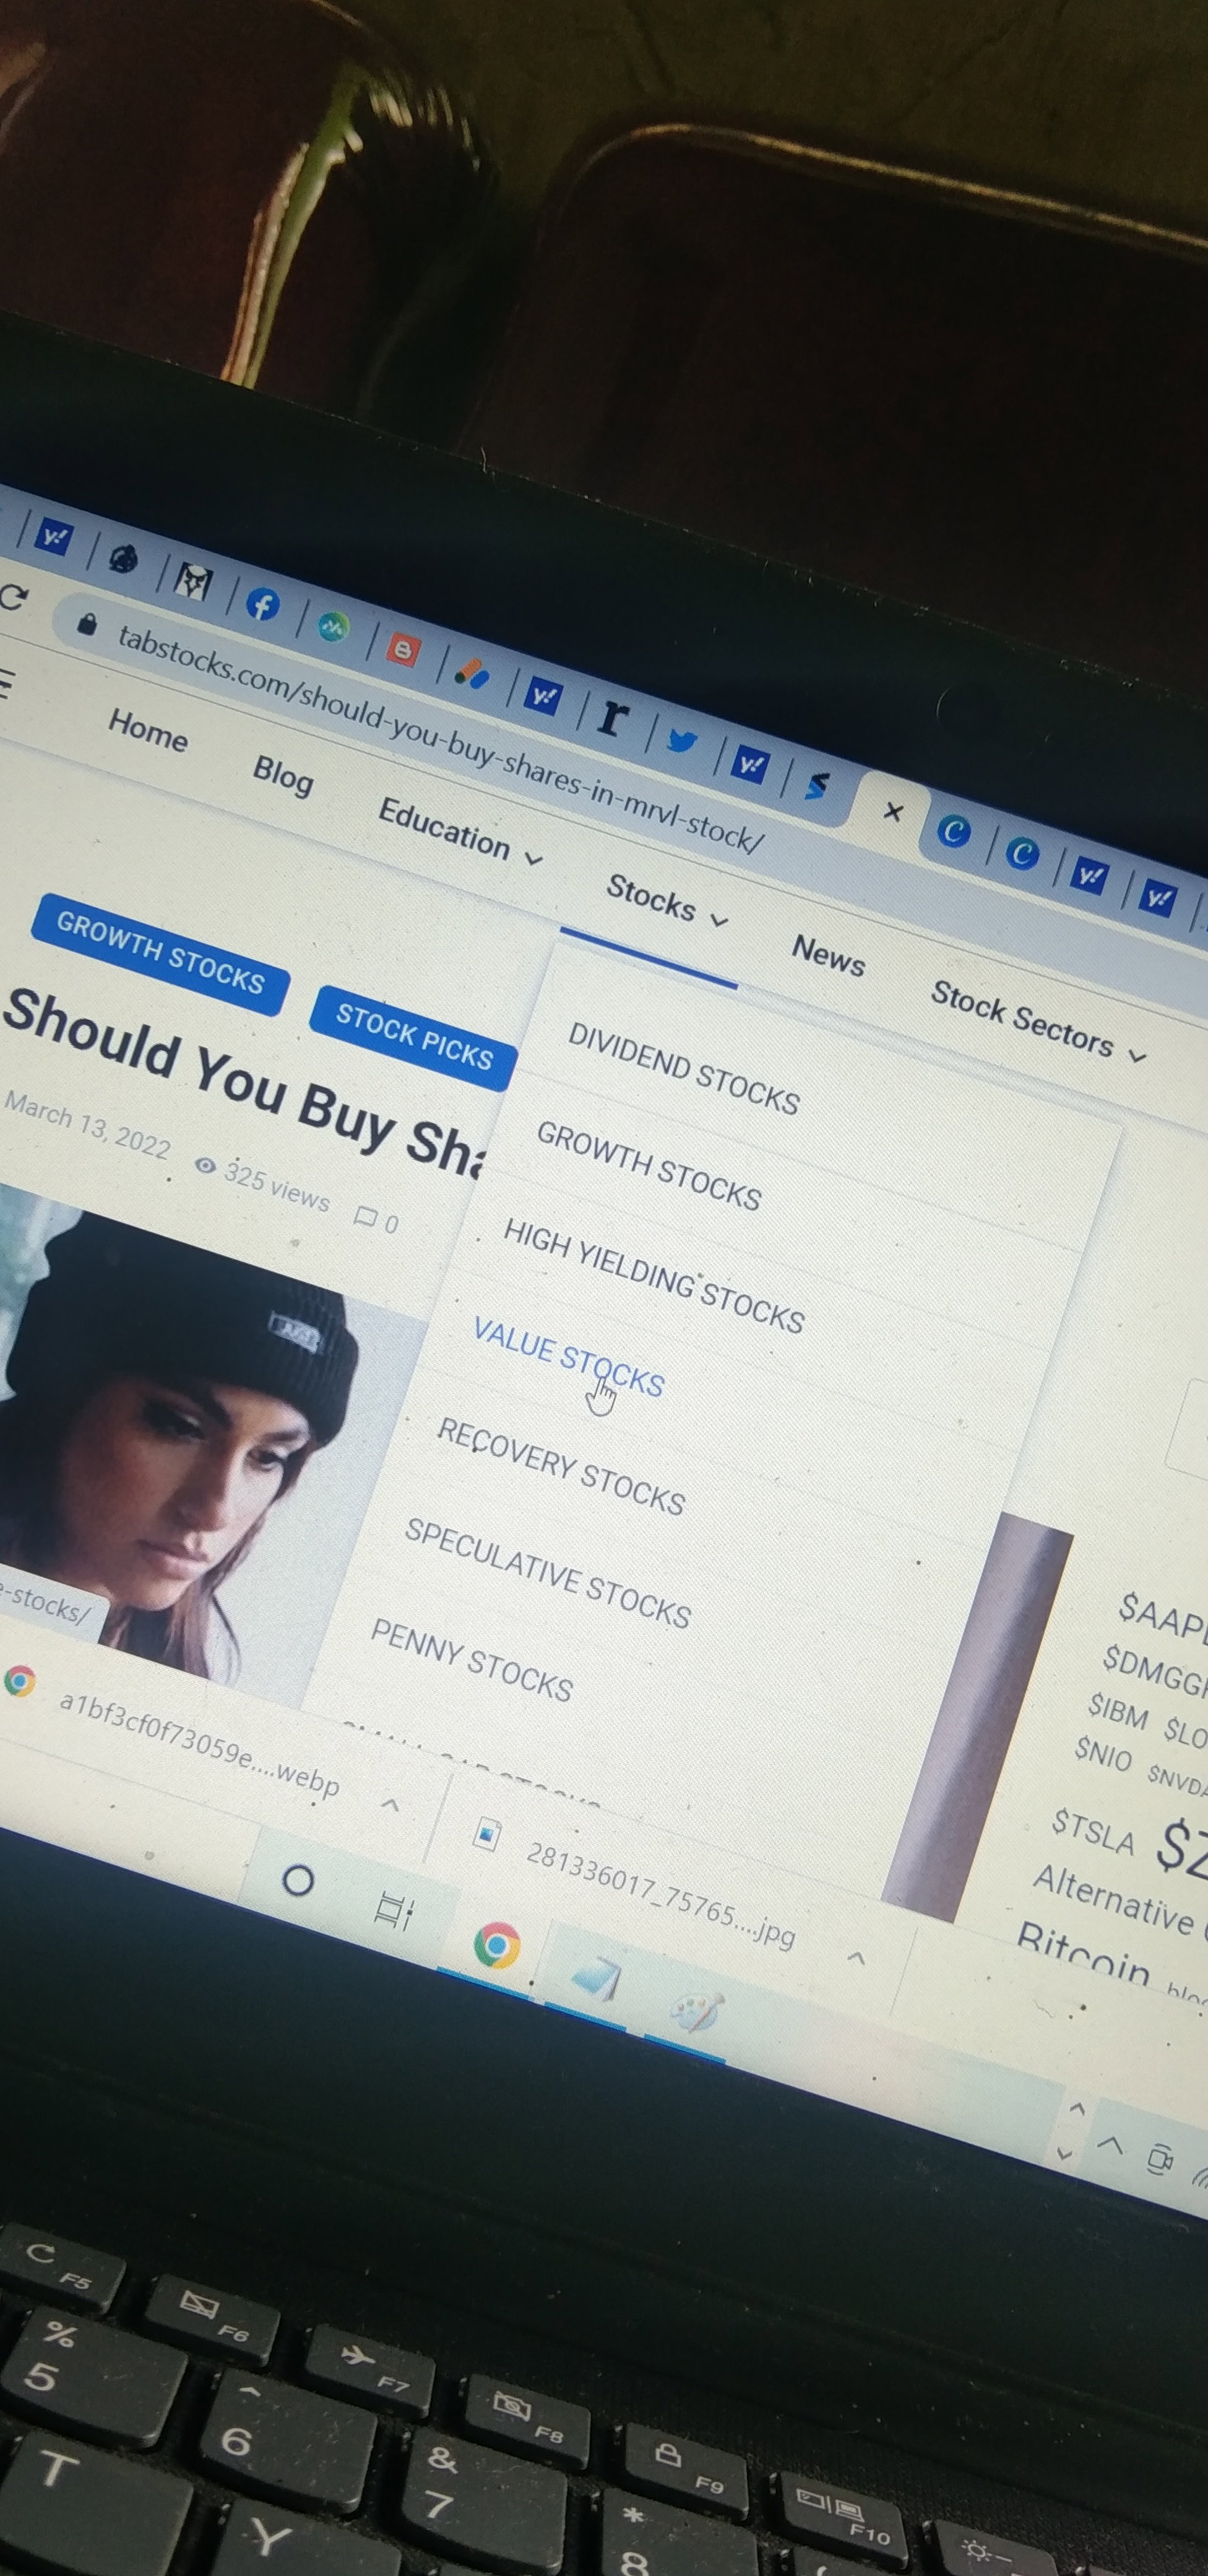Open comments via the speech bubble icon
The image size is (1208, 2576).
coord(366,1217)
